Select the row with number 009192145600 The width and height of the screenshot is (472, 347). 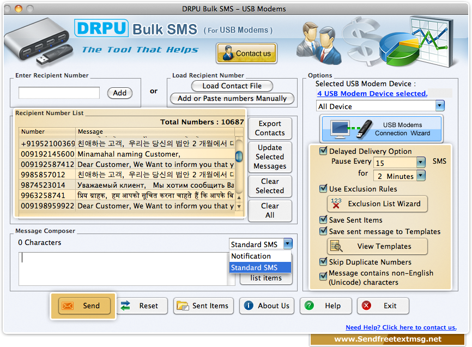point(127,154)
